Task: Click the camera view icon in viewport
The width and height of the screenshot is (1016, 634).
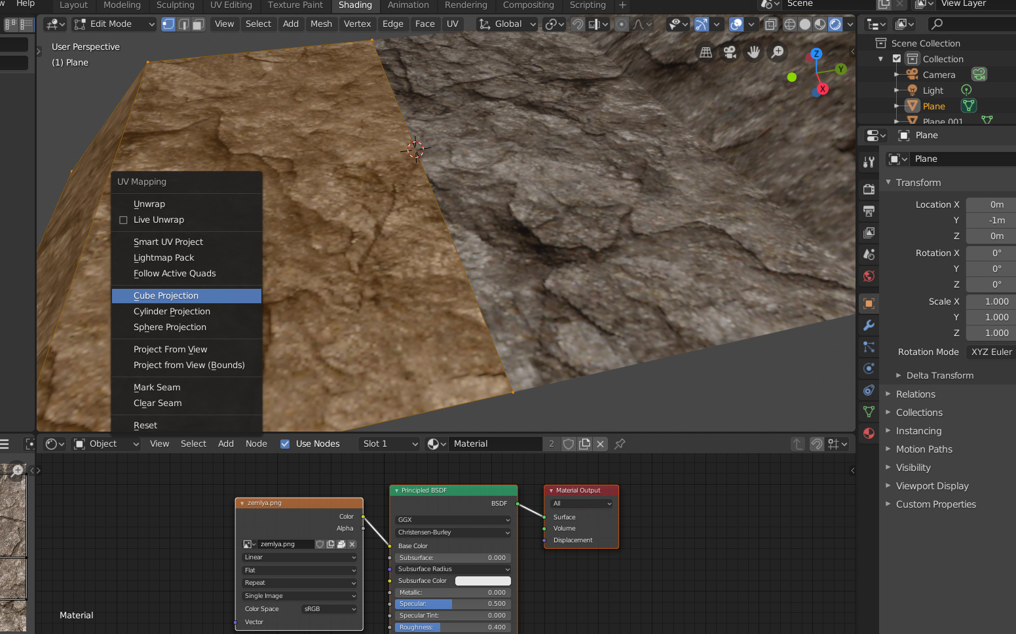Action: coord(730,52)
